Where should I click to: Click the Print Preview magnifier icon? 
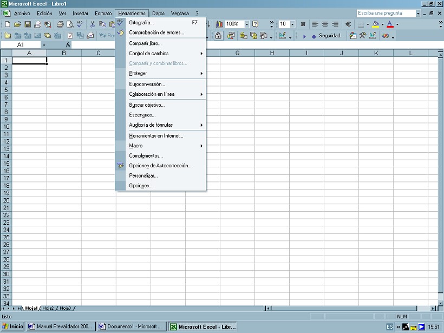coord(70,24)
